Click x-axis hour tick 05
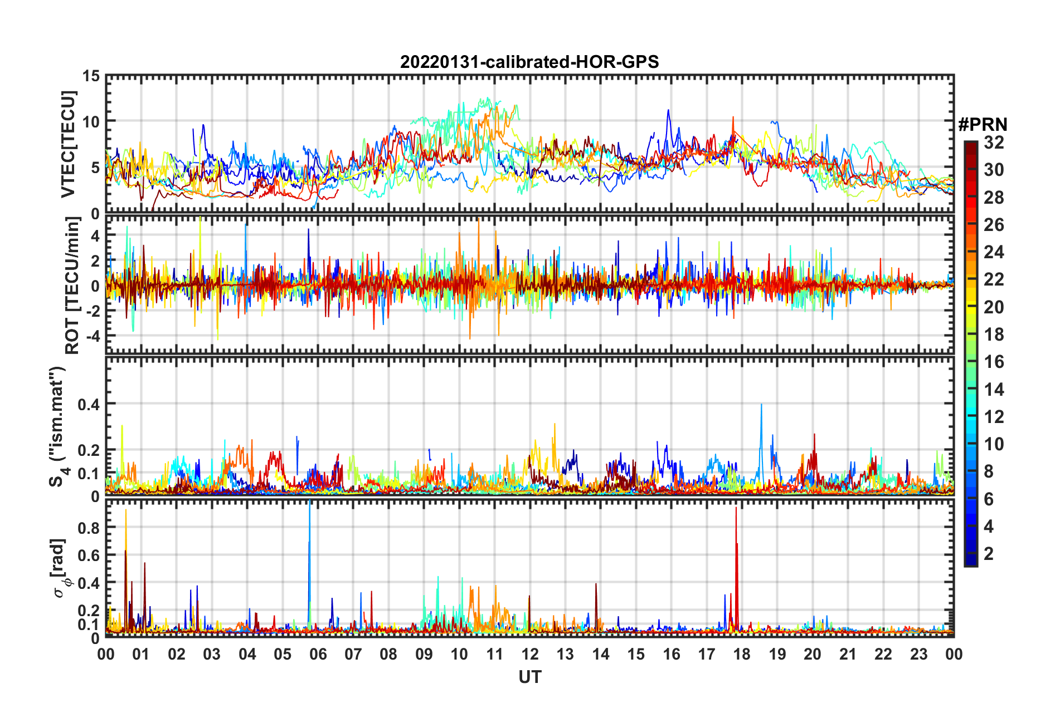The image size is (1060, 708). click(x=283, y=654)
